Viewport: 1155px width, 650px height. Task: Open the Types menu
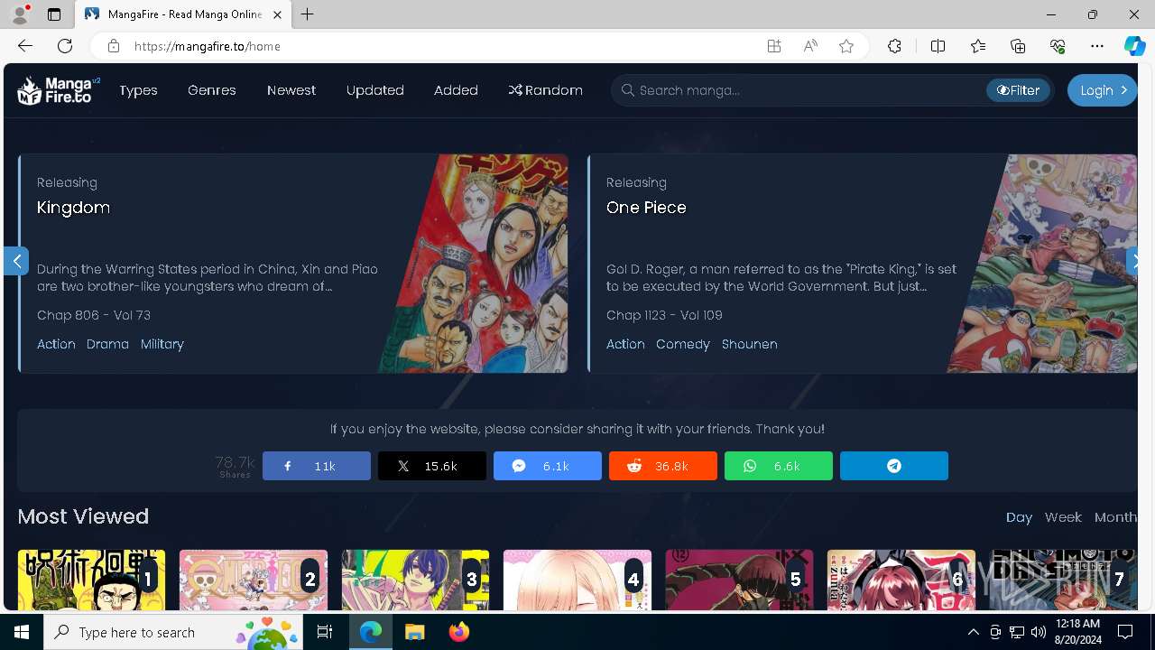point(138,90)
